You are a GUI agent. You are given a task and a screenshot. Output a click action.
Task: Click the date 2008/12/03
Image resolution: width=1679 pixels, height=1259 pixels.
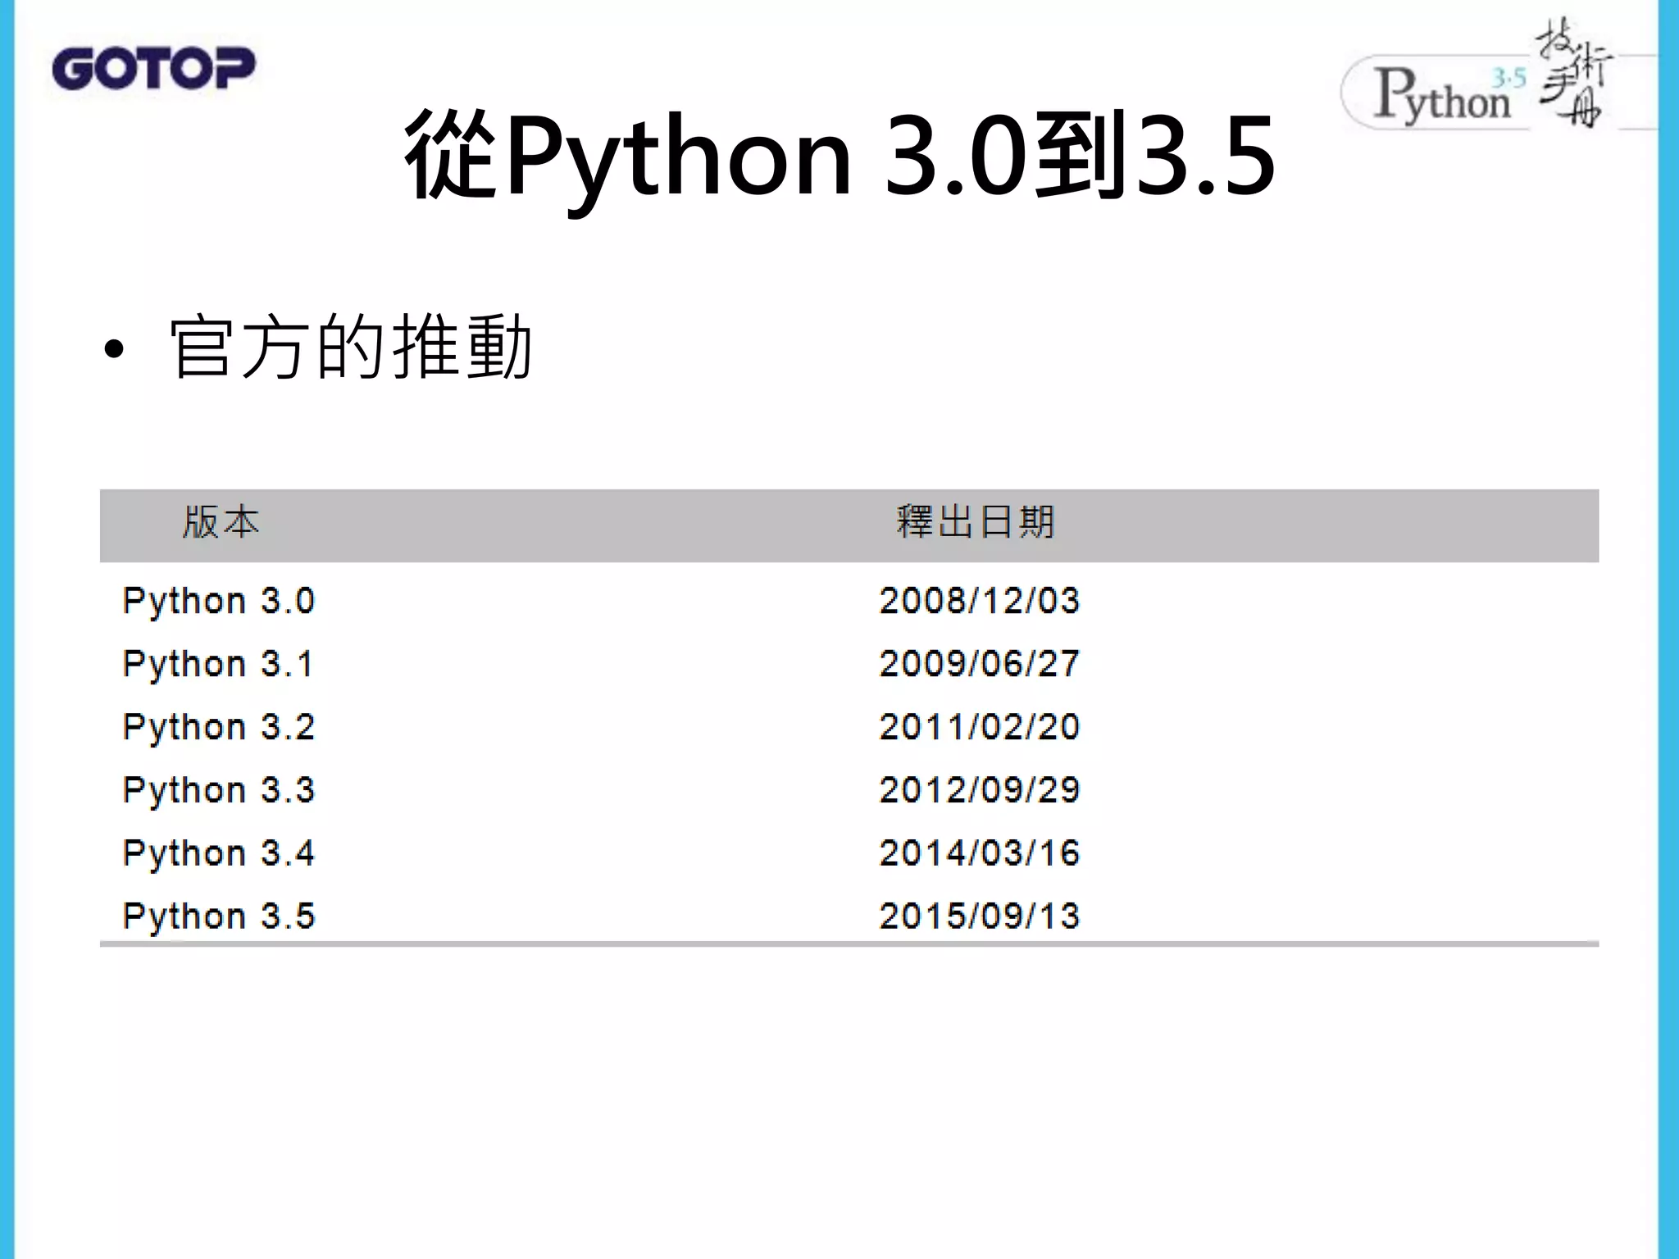point(980,601)
